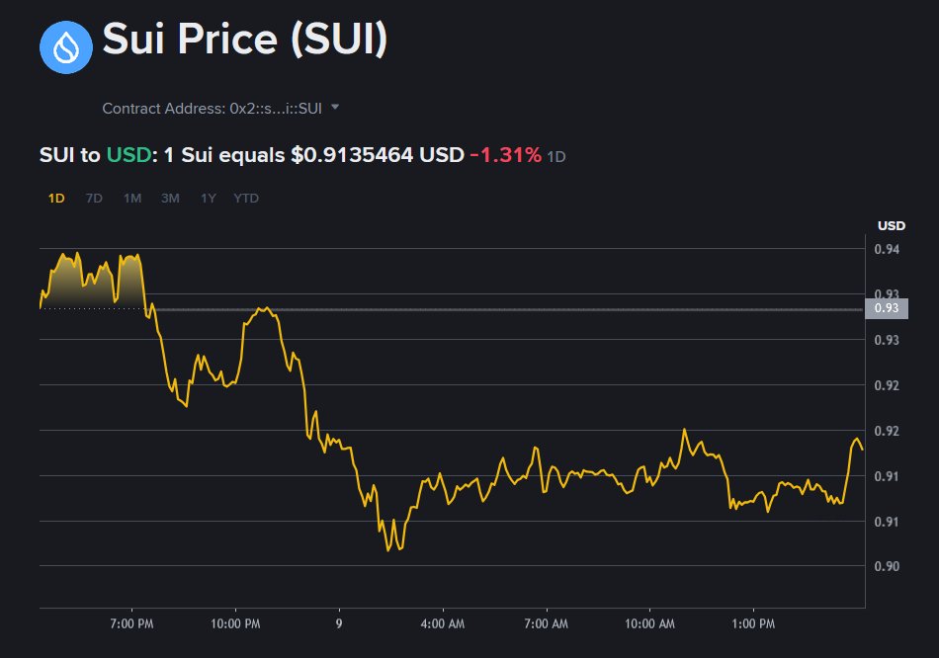
Task: Click the blue Sui droplet logo
Action: [x=65, y=45]
